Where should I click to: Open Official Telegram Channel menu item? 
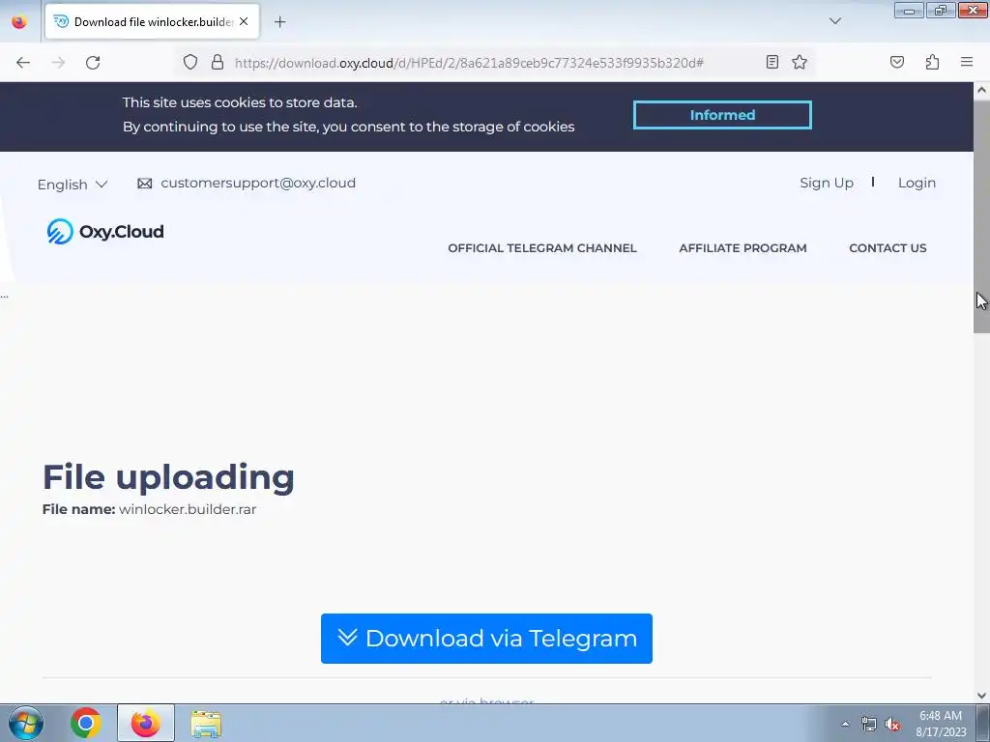tap(542, 248)
